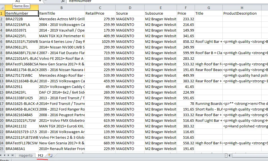This screenshot has height=161, width=268.
Task: Click the Insert Function fx icon
Action: coord(63,1)
